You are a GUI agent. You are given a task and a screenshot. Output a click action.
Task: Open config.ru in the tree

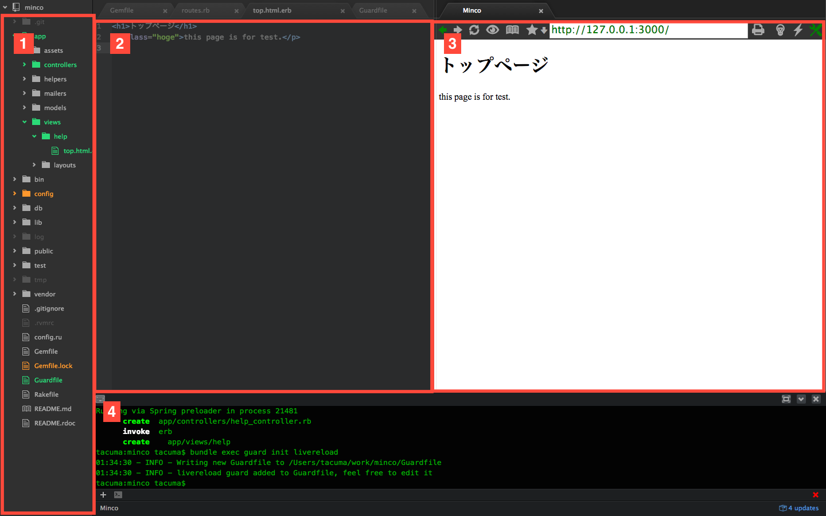tap(42, 337)
